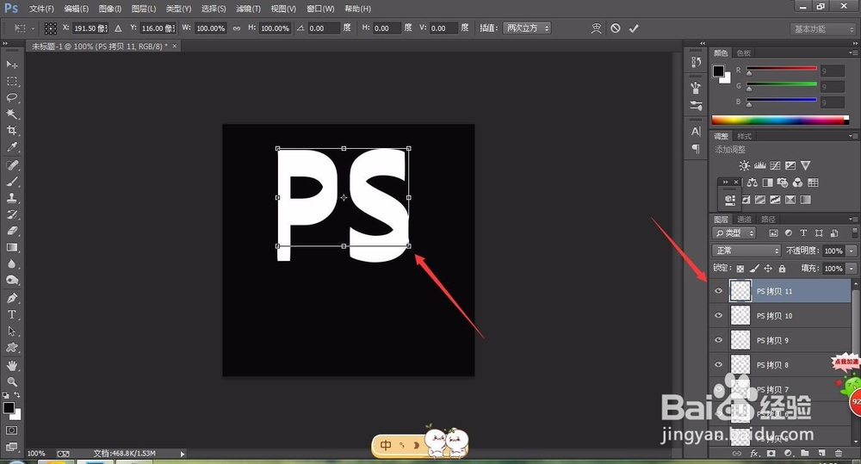
Task: Open the blend mode dropdown 正常
Action: [746, 251]
